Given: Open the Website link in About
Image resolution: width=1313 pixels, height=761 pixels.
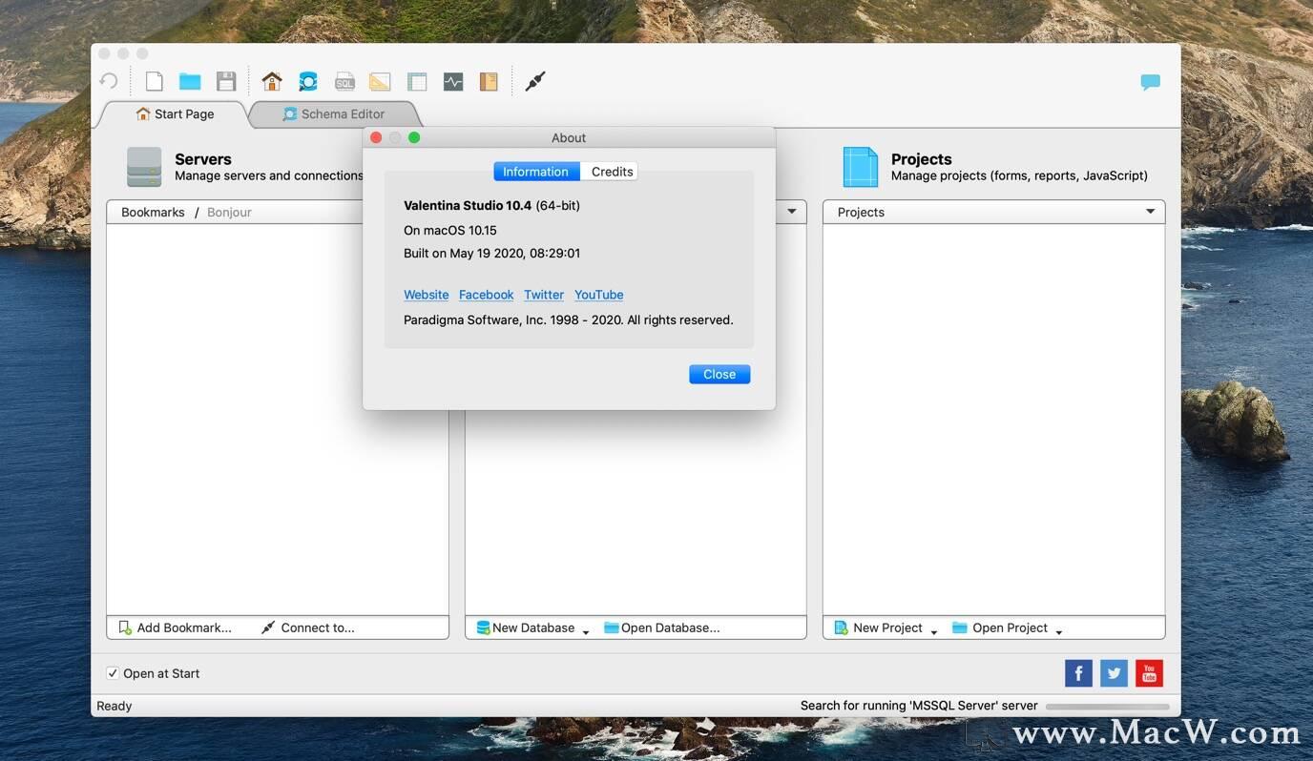Looking at the screenshot, I should 426,295.
